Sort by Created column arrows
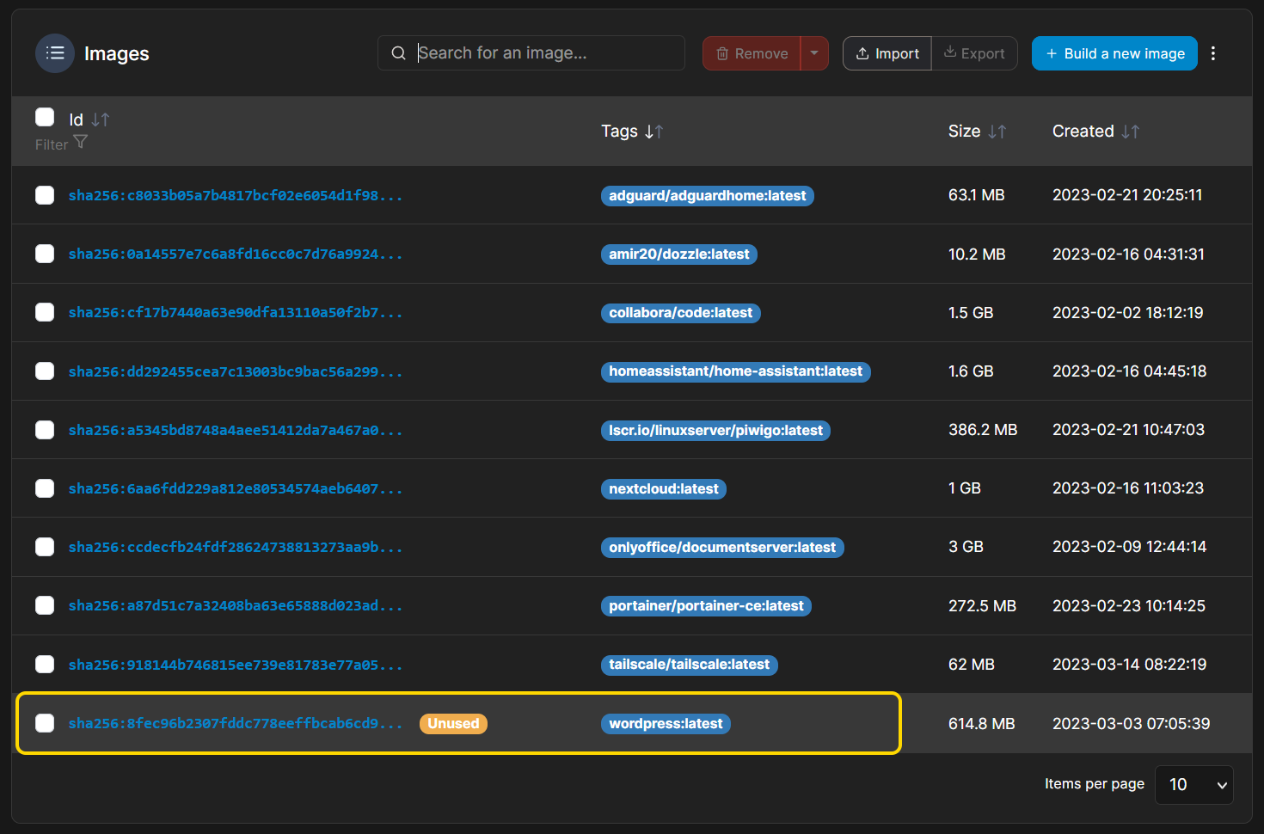The image size is (1264, 834). tap(1131, 132)
